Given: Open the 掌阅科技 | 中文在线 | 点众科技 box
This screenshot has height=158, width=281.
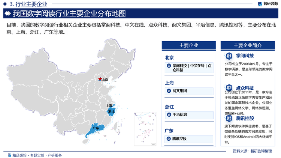Looking at the screenshot, I should tap(189, 68).
